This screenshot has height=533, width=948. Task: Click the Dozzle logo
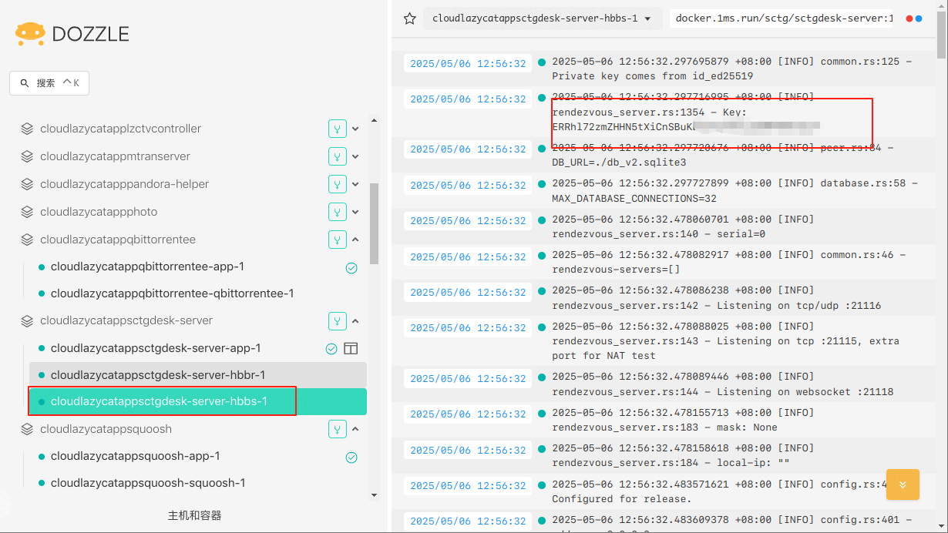(x=72, y=34)
